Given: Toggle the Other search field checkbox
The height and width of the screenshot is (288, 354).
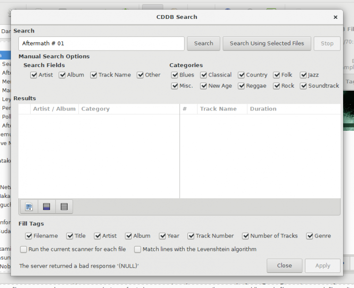Looking at the screenshot, I should 140,75.
